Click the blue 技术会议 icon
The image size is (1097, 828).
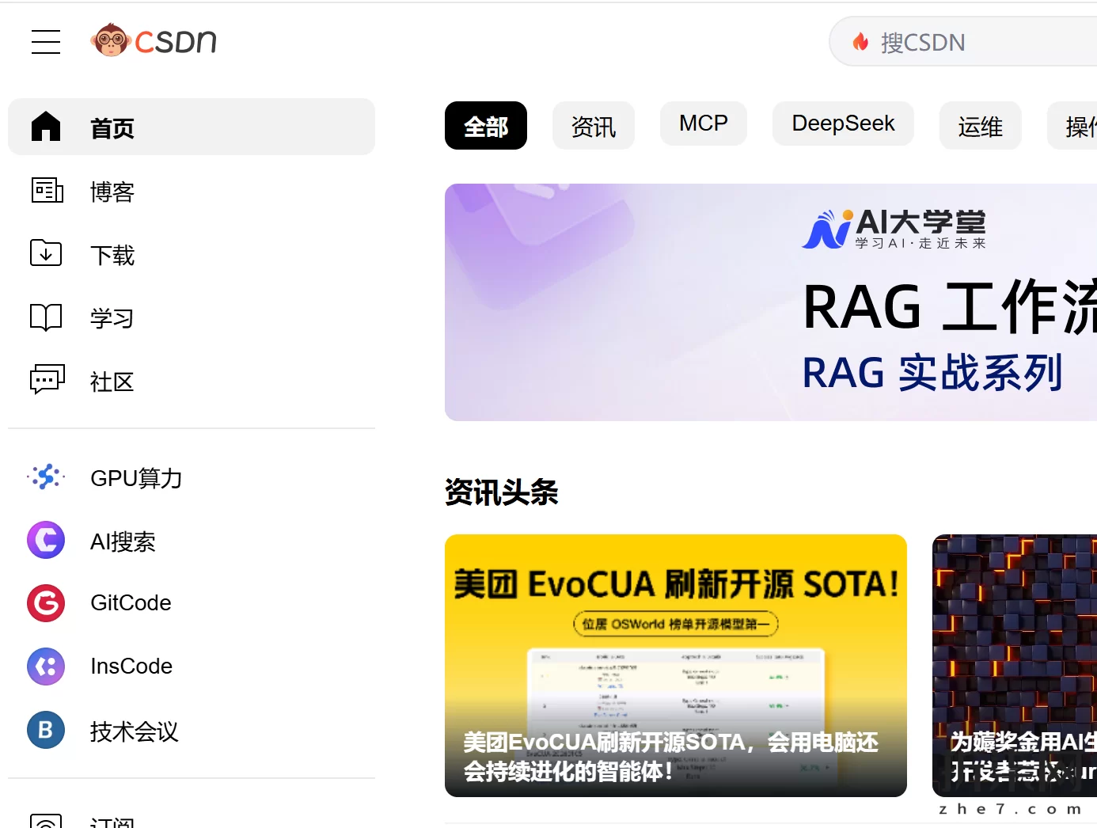[x=46, y=730]
